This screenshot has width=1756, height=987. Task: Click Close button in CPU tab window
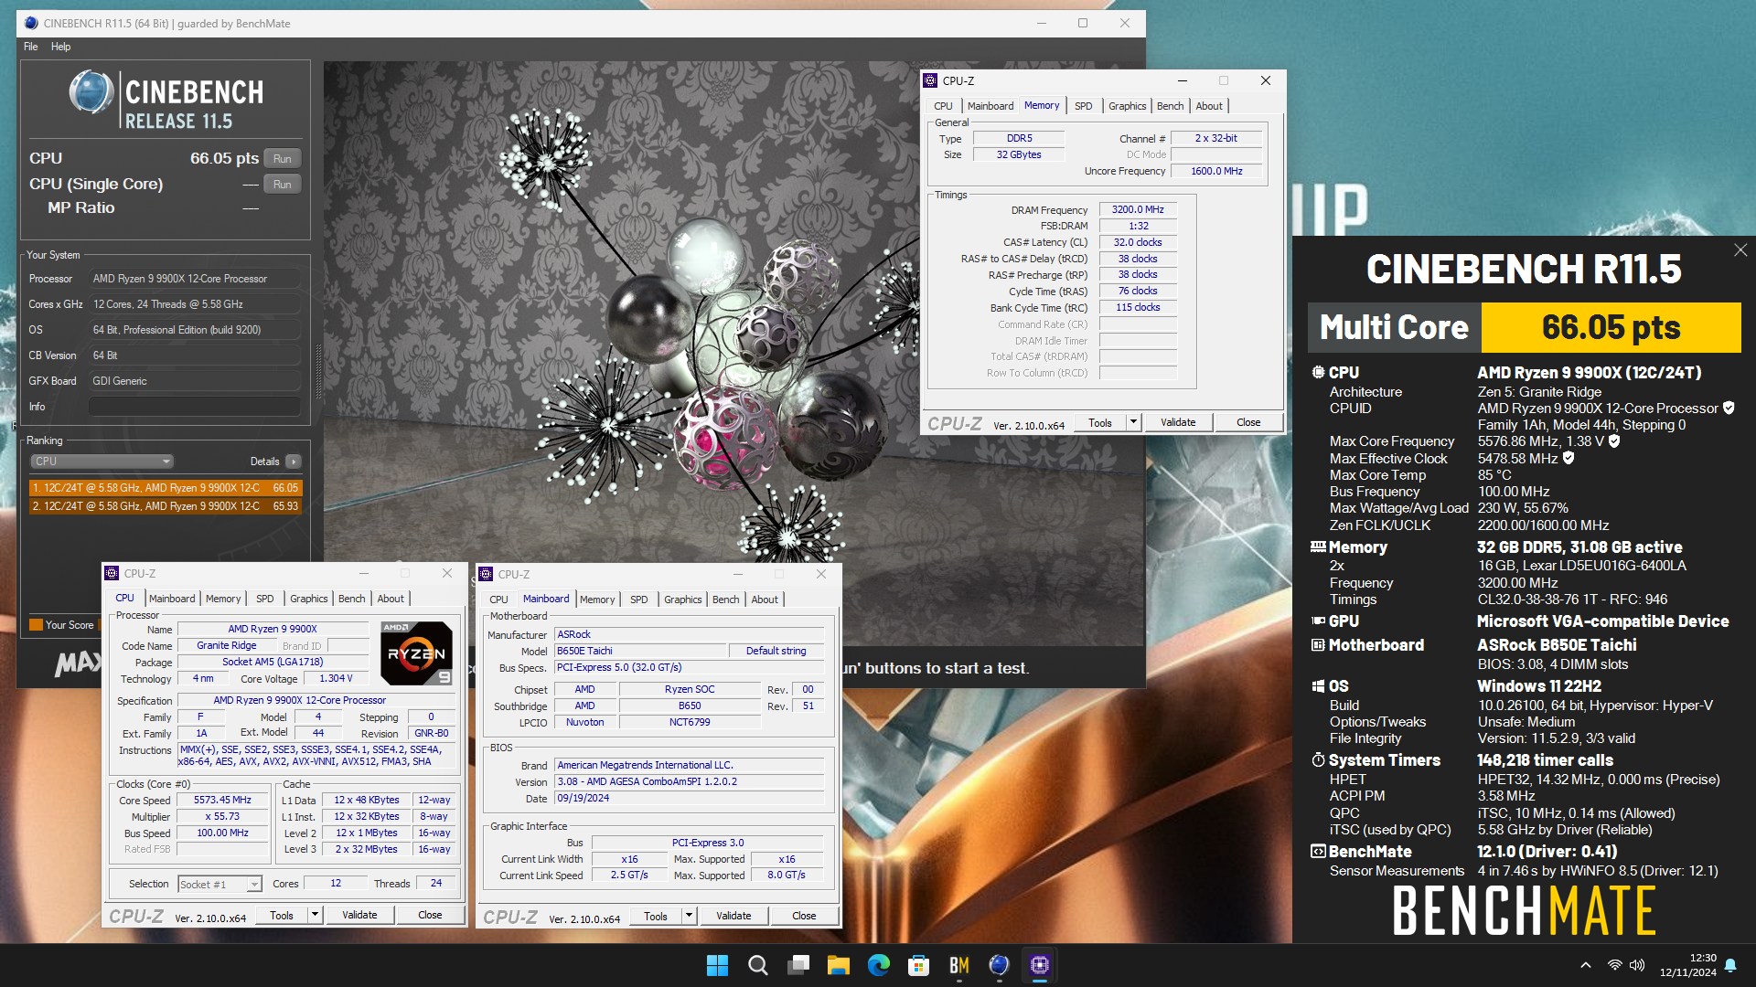430,915
